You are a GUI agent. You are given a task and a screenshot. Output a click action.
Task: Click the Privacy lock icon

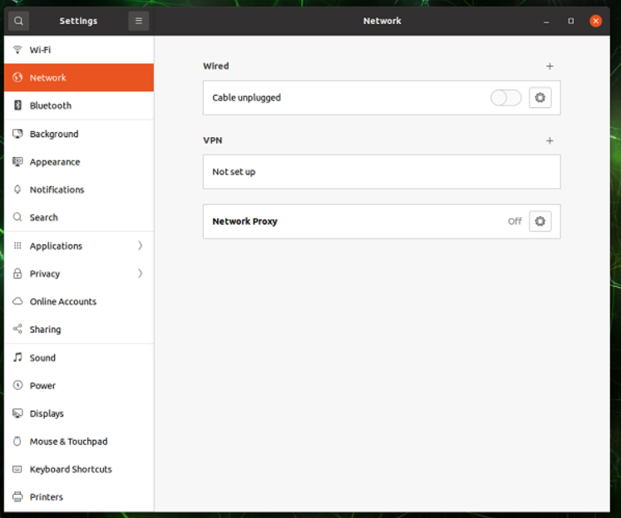17,274
